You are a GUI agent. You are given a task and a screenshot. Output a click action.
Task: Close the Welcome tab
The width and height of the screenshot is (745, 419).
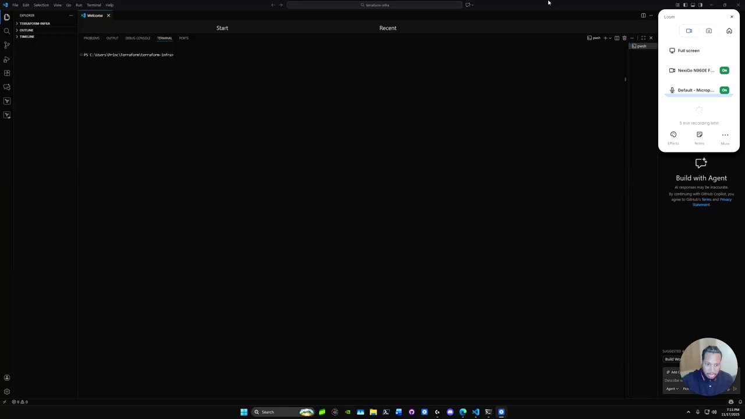point(108,15)
